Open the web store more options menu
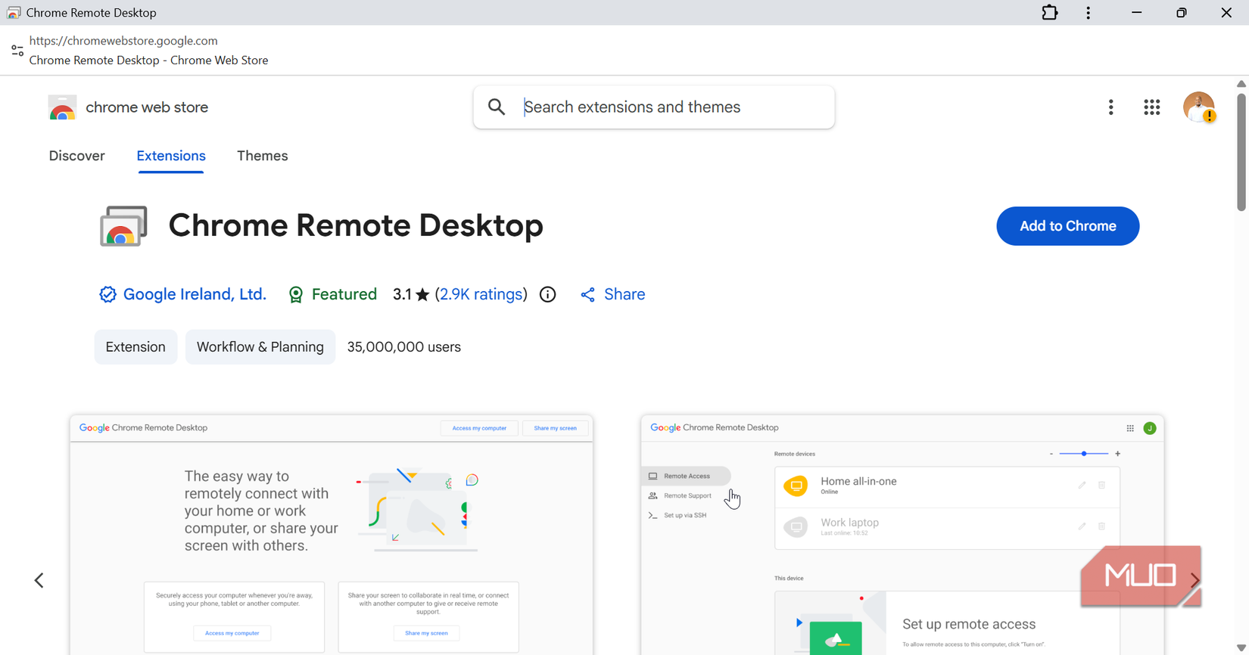This screenshot has height=655, width=1249. [1111, 107]
